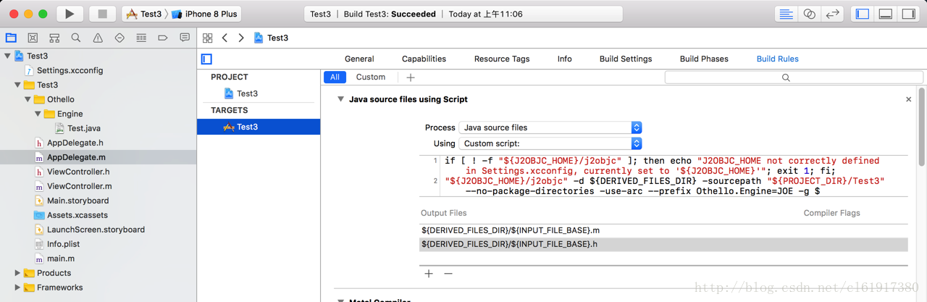927x302 pixels.
Task: Open the Process Java source files dropdown
Action: tap(550, 127)
